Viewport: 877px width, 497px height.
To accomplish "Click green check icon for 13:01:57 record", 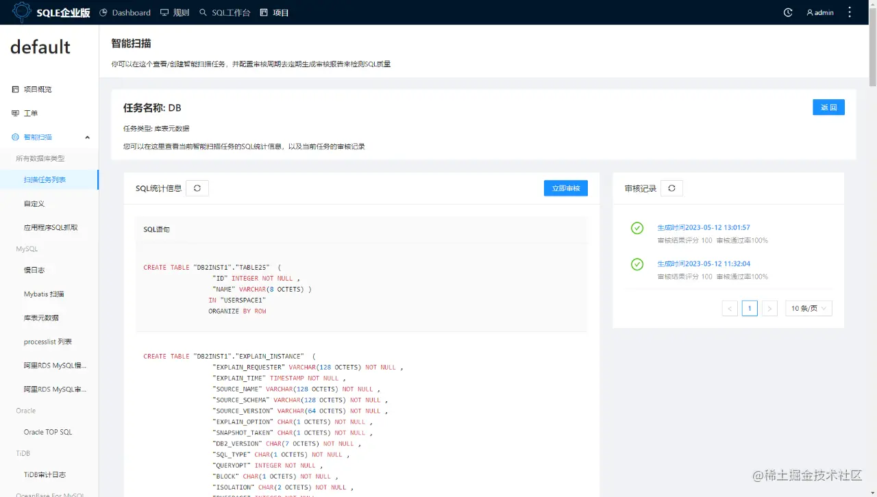I will pos(637,228).
